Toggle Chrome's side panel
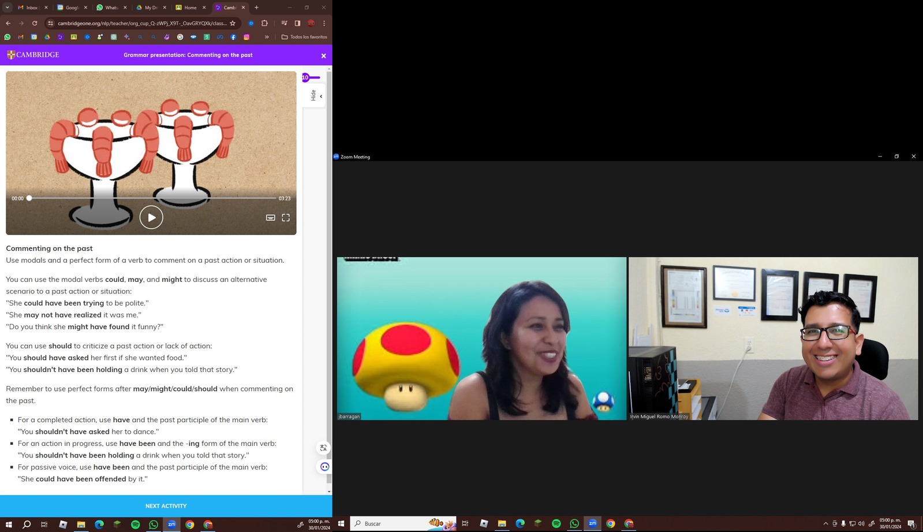The image size is (923, 532). [x=297, y=23]
